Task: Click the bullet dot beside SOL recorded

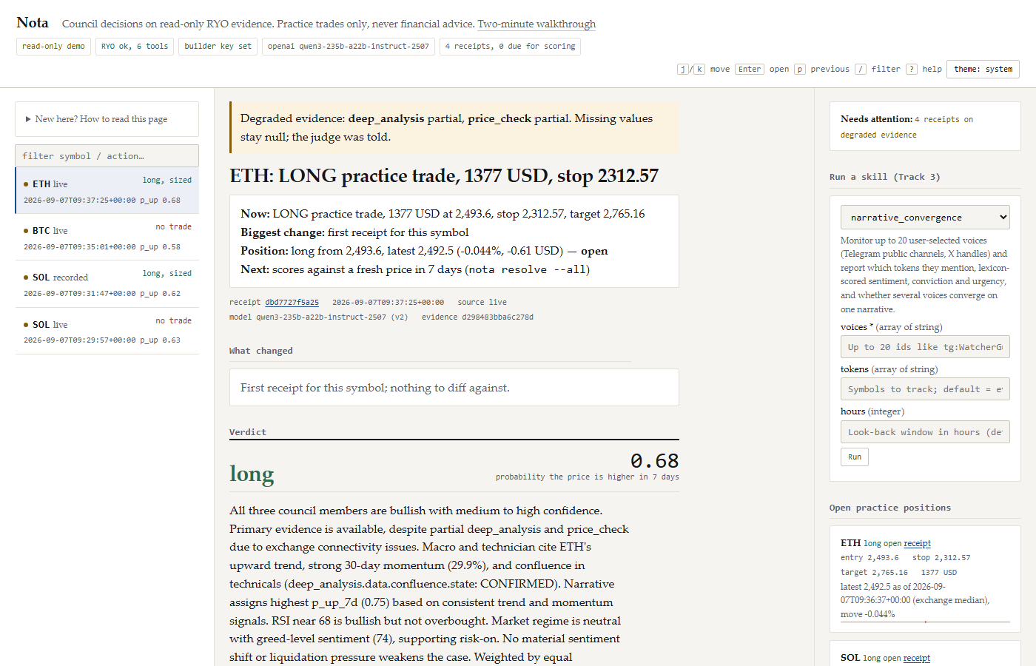Action: (x=26, y=277)
